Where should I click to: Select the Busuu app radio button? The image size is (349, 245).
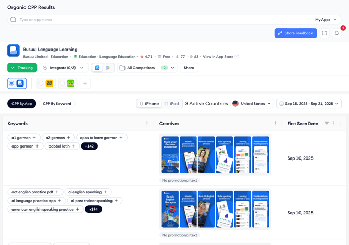pyautogui.click(x=12, y=83)
